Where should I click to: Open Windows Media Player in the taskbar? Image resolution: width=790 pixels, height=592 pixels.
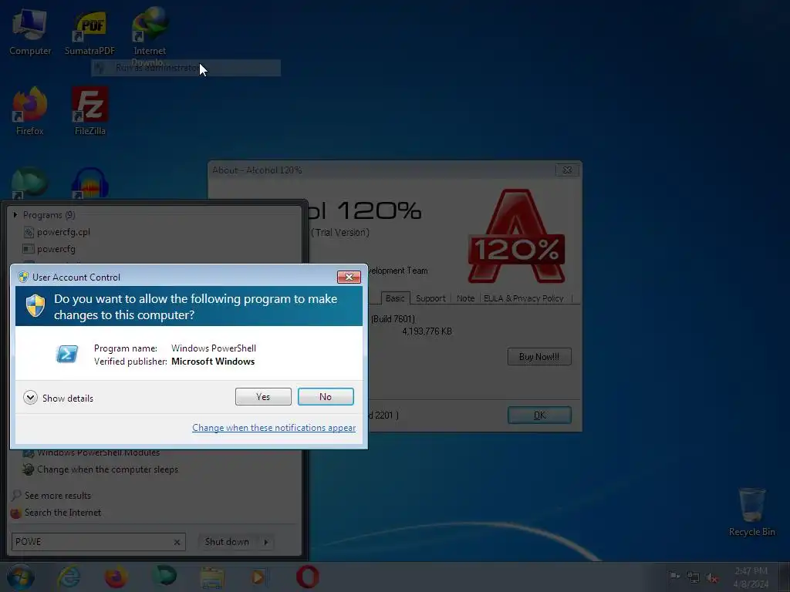coord(258,577)
